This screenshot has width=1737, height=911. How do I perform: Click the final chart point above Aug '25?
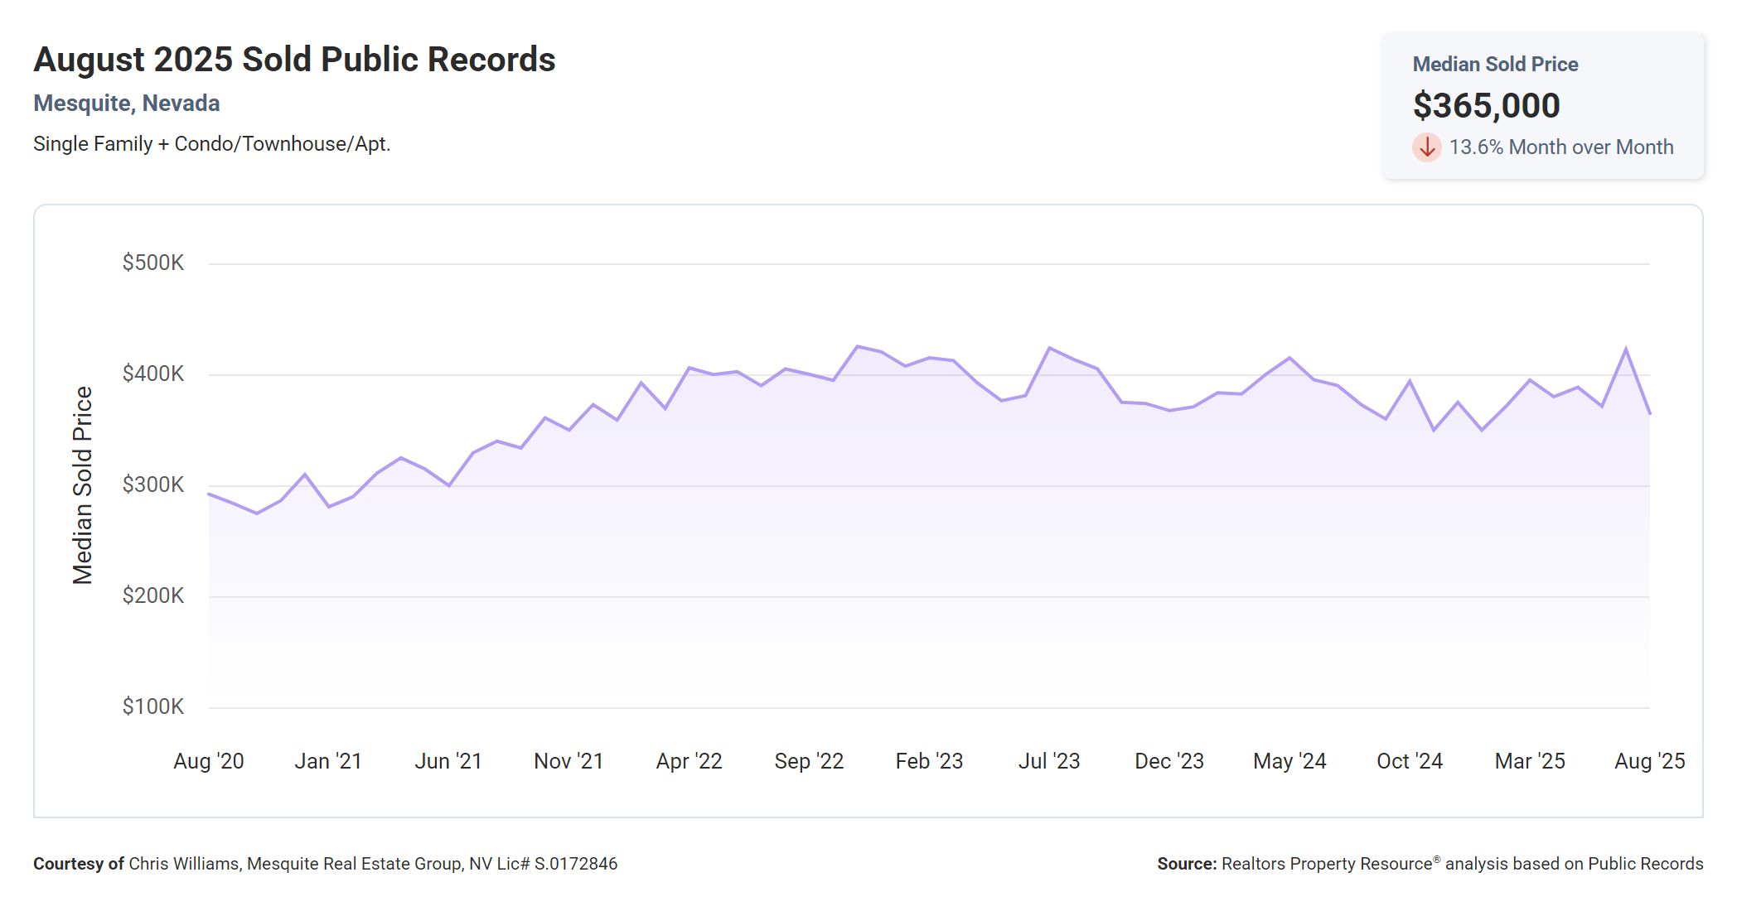click(1649, 413)
